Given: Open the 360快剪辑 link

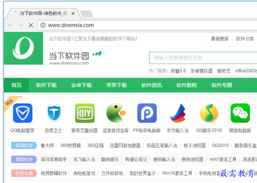Looking at the screenshot, I should [x=70, y=145].
